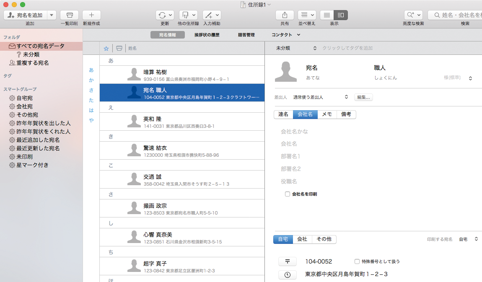Select contact 心響 真奈美
Viewport: 482px width, 282px height.
click(x=182, y=237)
